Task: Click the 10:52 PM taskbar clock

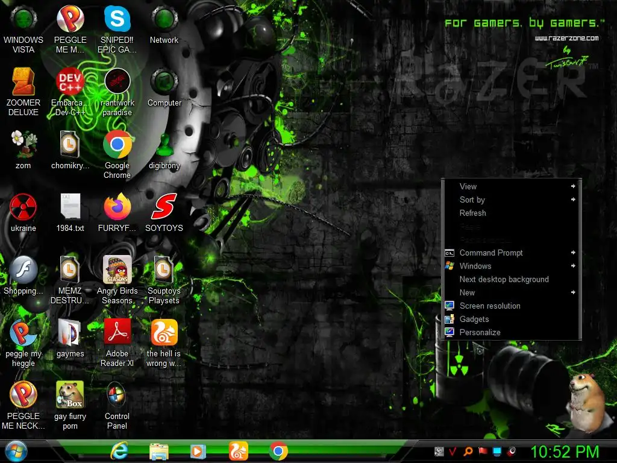Action: tap(565, 452)
